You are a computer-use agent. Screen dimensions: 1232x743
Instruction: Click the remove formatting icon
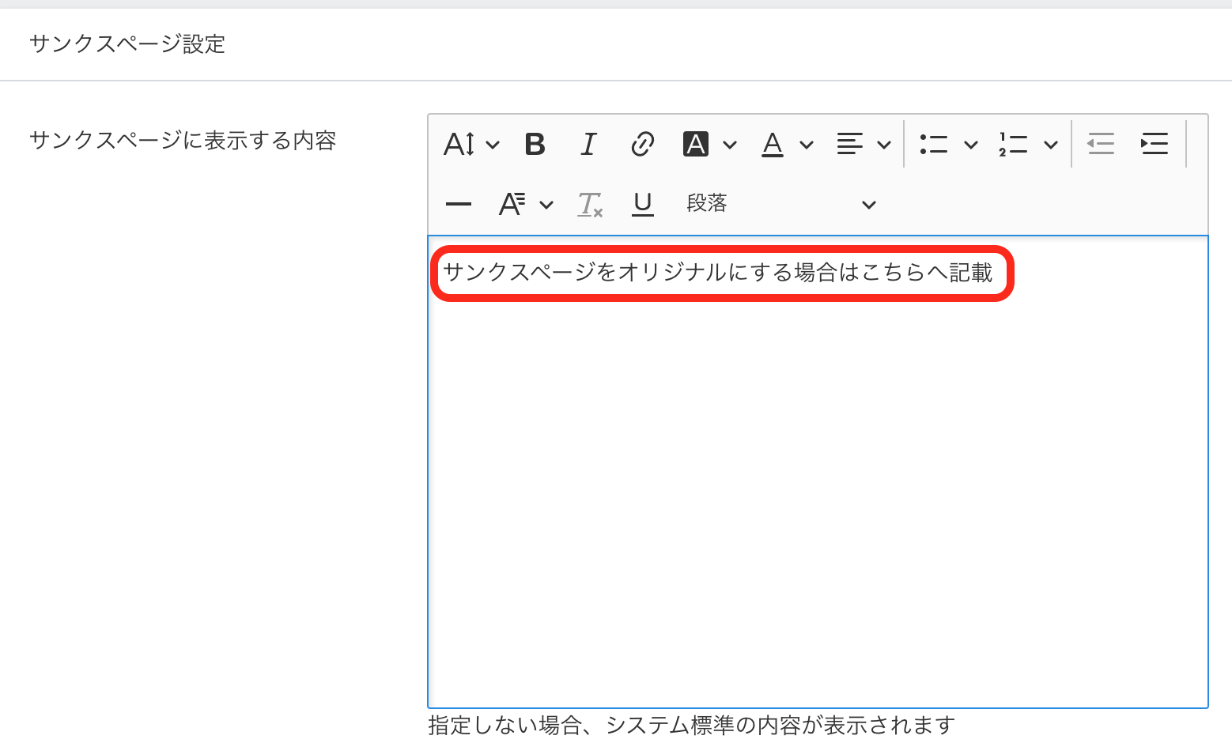[x=590, y=204]
